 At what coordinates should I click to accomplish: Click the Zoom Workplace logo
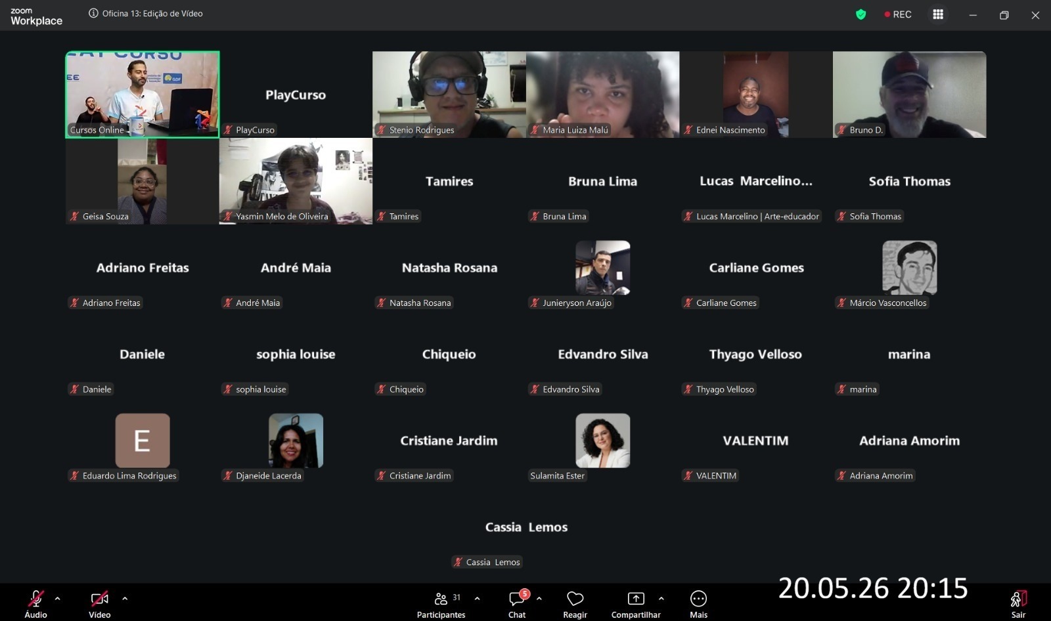(36, 16)
